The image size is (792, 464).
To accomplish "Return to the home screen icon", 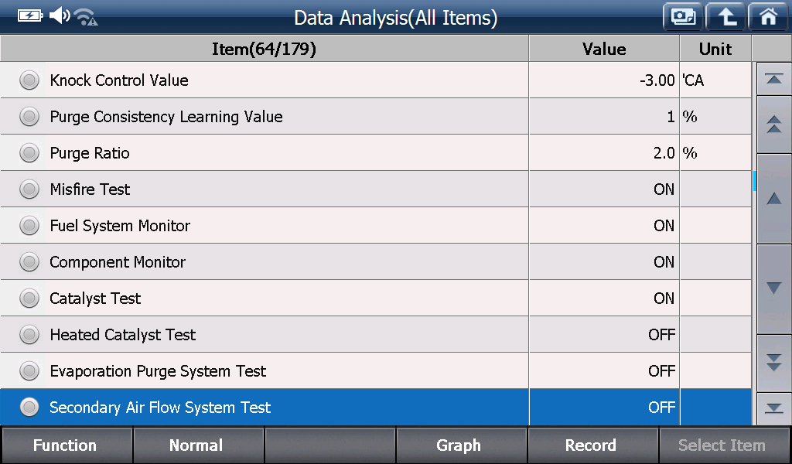I will pyautogui.click(x=769, y=17).
